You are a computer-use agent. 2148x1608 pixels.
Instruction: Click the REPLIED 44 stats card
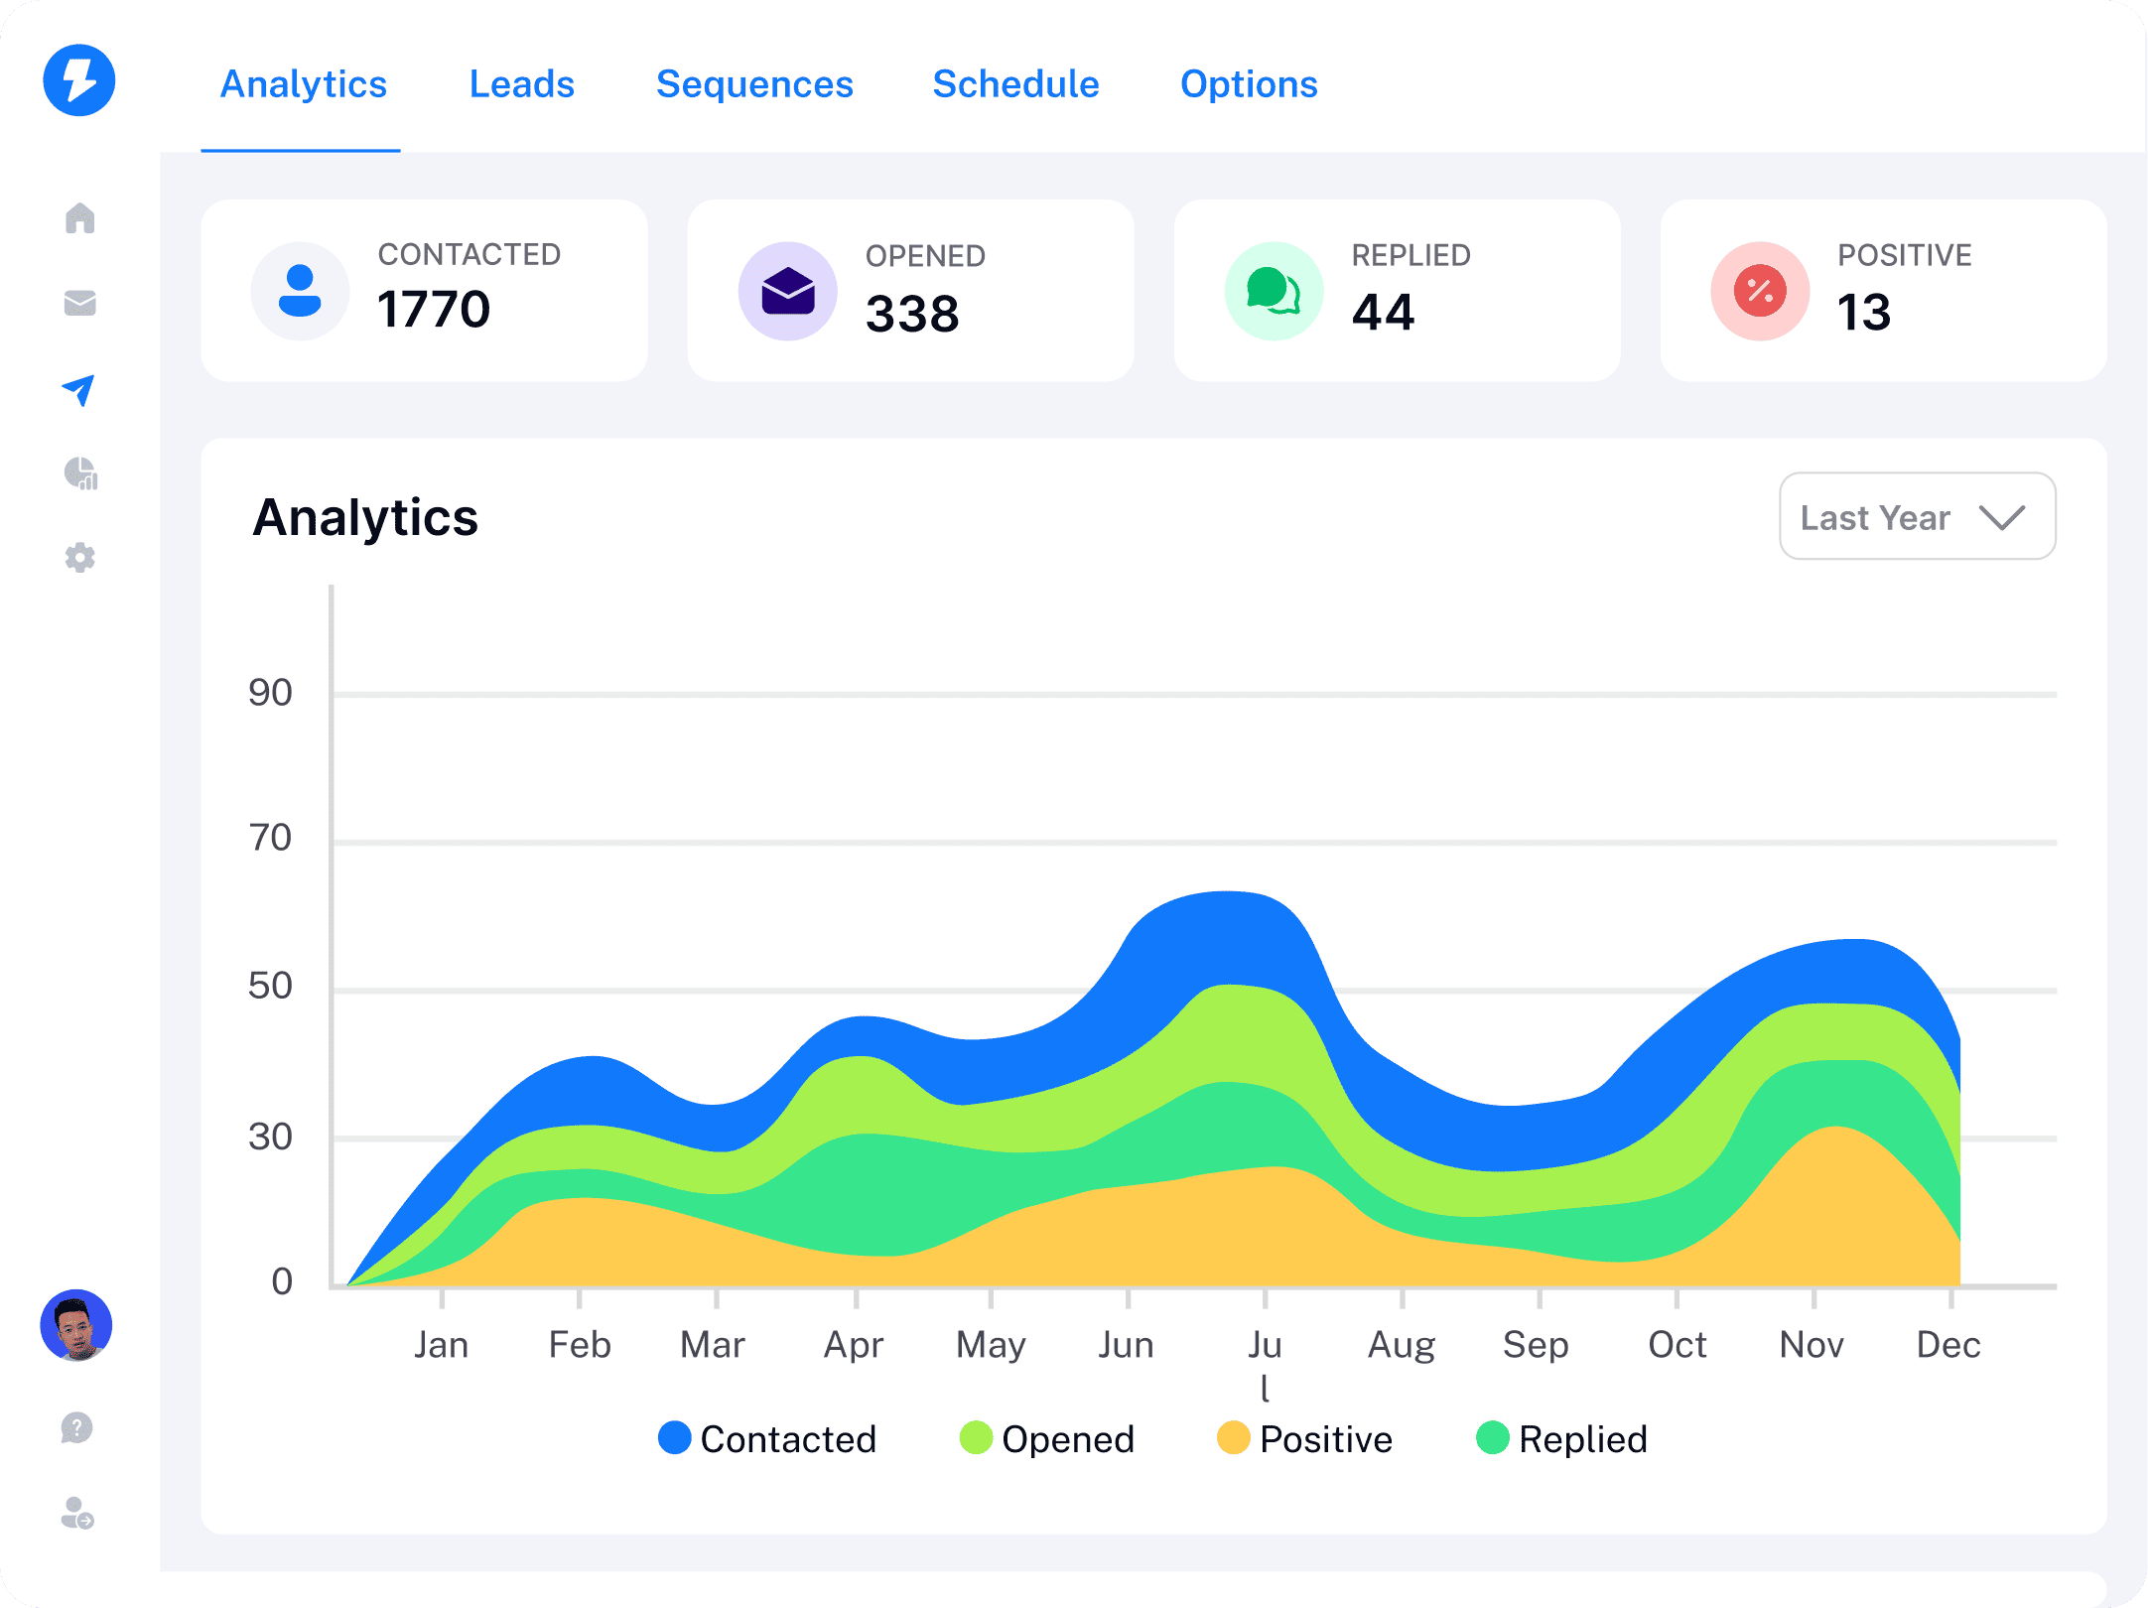[1396, 290]
